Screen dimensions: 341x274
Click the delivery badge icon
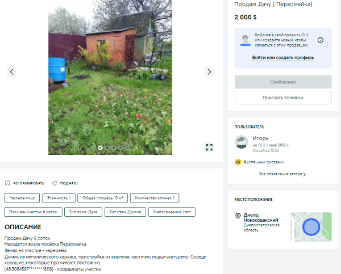pyautogui.click(x=238, y=162)
